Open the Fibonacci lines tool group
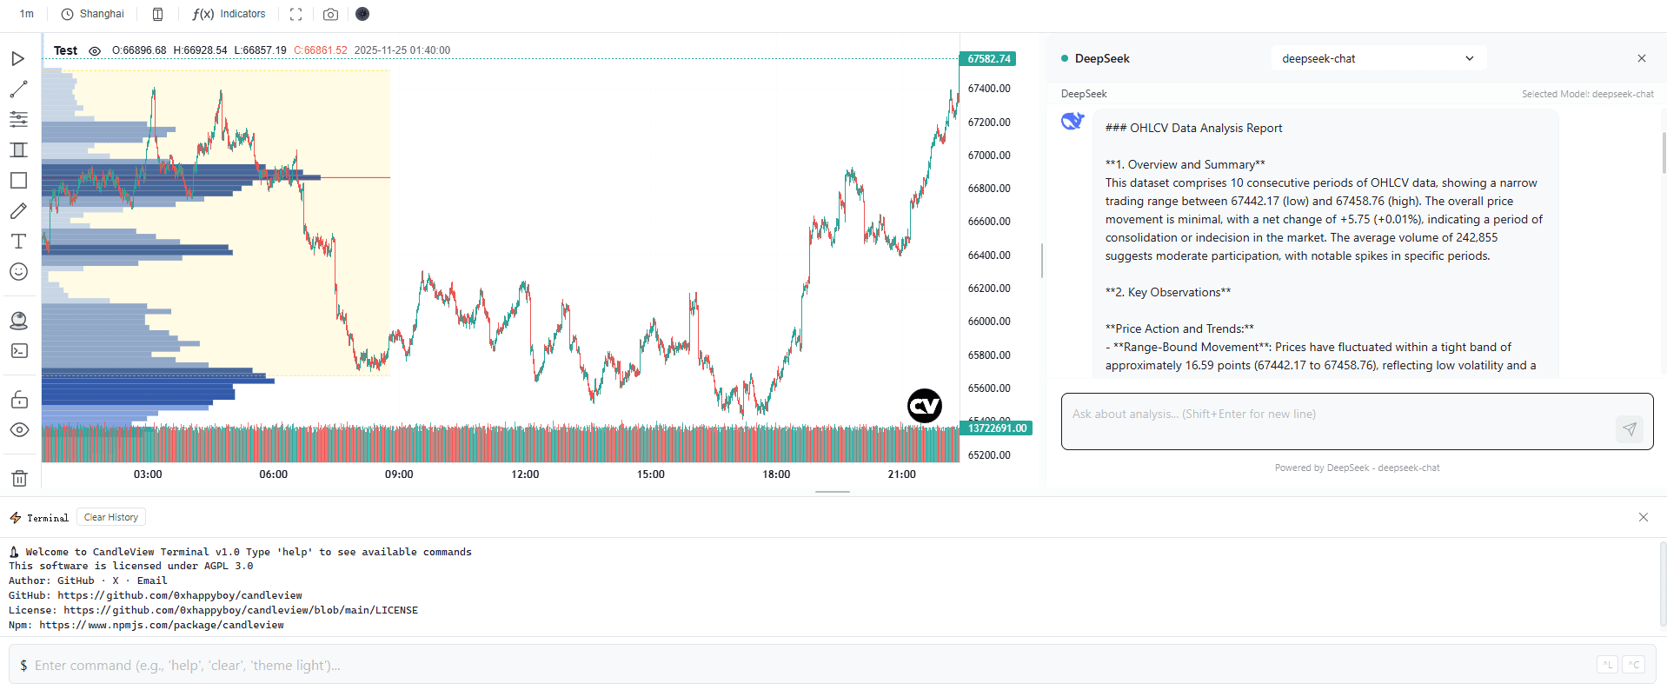 pyautogui.click(x=18, y=119)
